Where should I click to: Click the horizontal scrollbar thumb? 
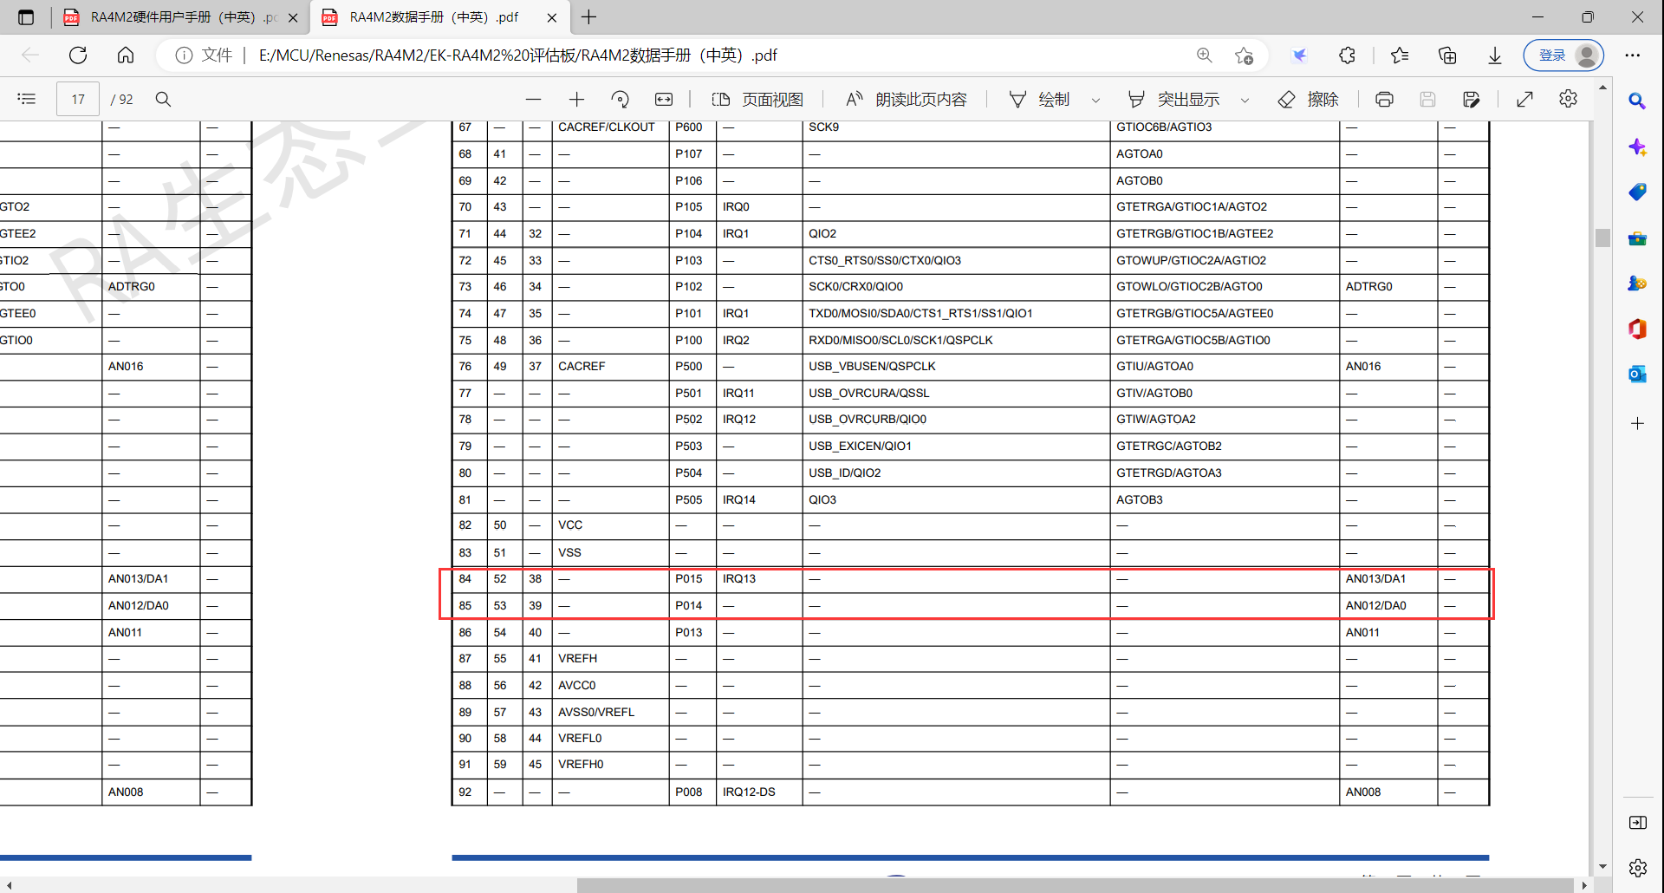click(1075, 885)
